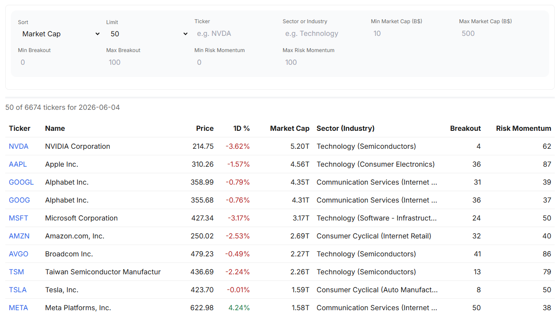This screenshot has width=560, height=315.
Task: Open the TSM ticker link
Action: (x=16, y=272)
